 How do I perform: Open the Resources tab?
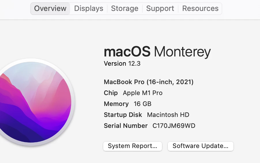point(200,8)
